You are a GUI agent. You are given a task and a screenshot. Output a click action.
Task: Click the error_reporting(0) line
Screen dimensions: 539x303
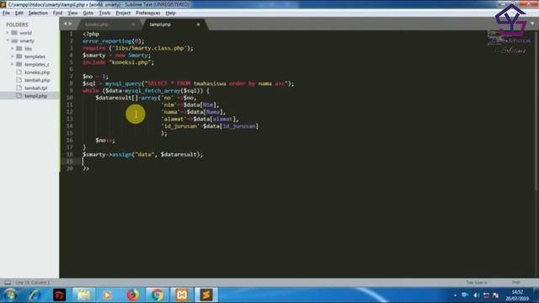(x=114, y=41)
